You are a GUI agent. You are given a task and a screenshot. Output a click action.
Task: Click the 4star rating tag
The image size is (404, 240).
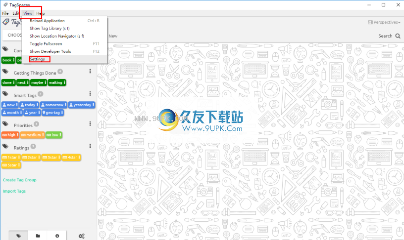(x=71, y=157)
